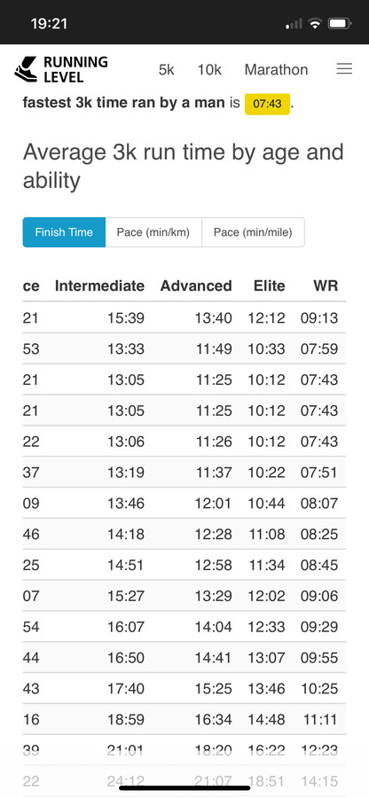Tap the battery status icon

(x=339, y=23)
